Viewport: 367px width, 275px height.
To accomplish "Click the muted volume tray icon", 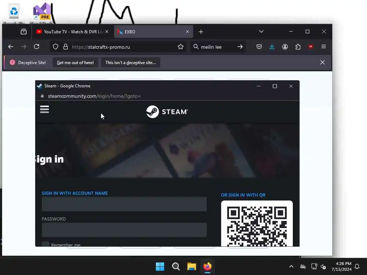I will (324, 266).
